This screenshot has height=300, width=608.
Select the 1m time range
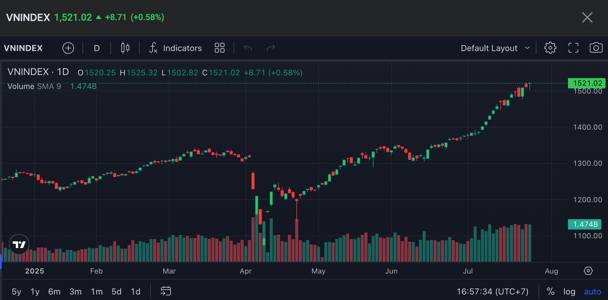click(97, 291)
